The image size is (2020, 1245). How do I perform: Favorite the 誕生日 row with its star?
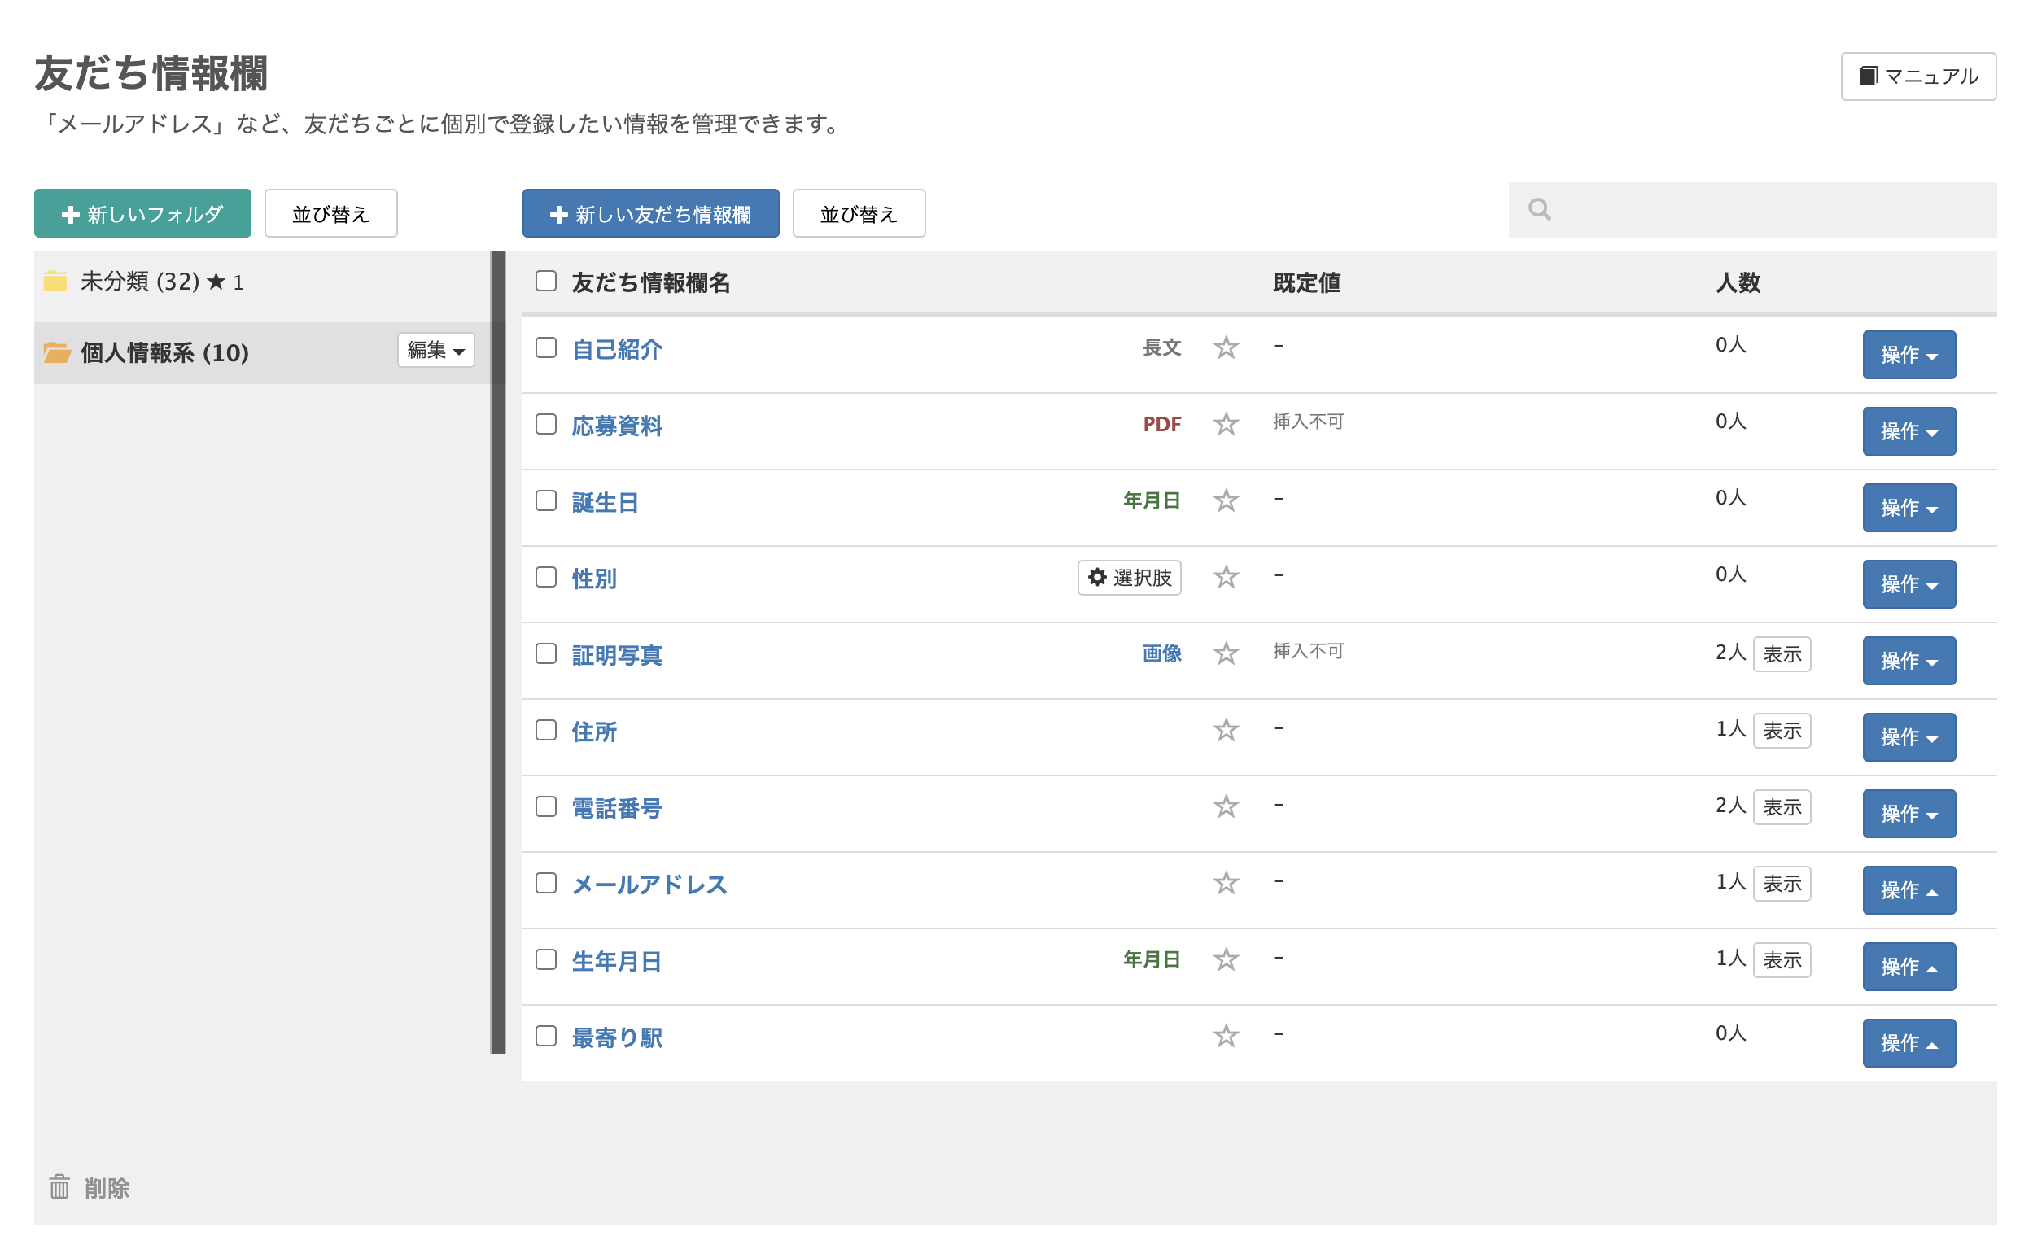click(1226, 500)
